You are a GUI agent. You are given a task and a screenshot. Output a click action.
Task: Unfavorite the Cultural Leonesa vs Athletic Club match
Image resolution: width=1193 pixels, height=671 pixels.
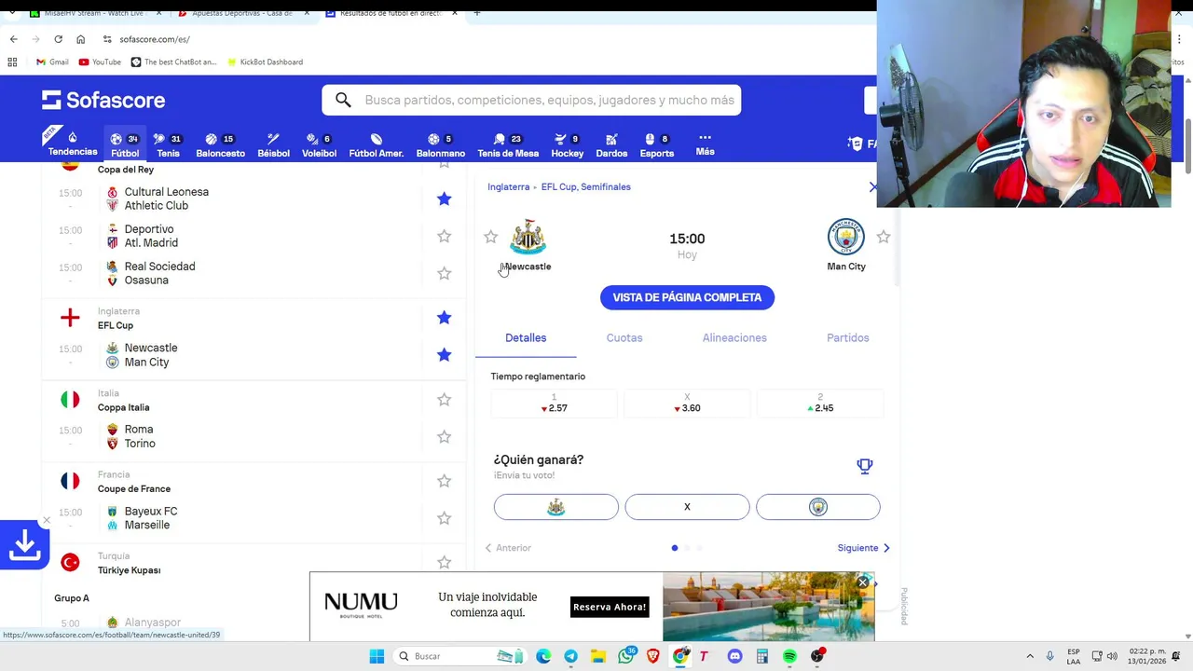(445, 199)
